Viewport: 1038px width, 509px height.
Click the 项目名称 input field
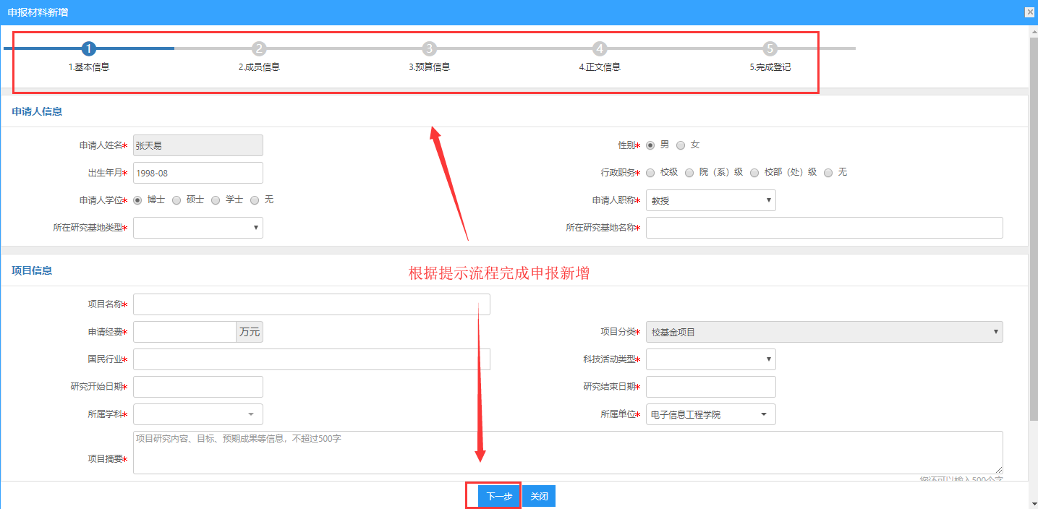pos(311,304)
